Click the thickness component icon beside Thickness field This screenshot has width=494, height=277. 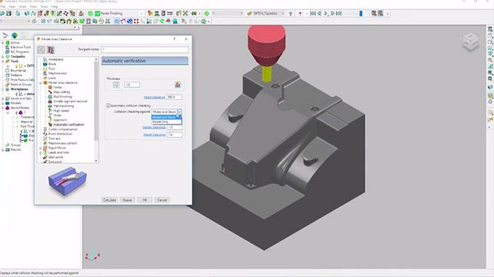tap(116, 85)
